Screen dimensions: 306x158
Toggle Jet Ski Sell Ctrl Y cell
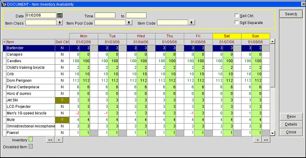(x=62, y=100)
